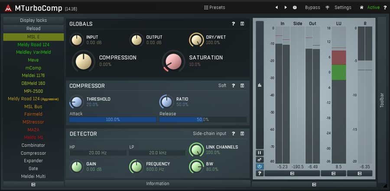This screenshot has height=191, width=390.
Task: Choose Combinator from the list
Action: pos(33,145)
